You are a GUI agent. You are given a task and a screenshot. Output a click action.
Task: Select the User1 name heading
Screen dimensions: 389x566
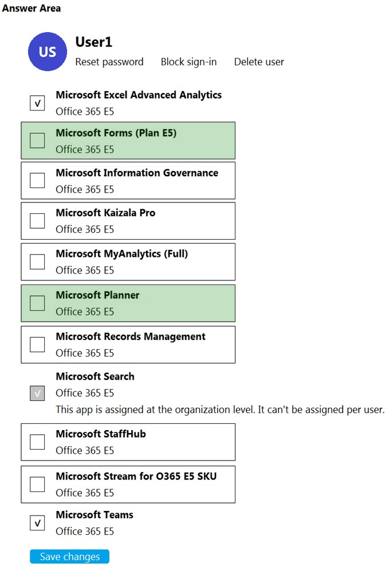[x=94, y=42]
